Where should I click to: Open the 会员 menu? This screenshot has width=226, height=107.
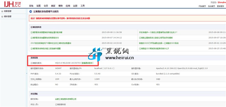(46, 6)
